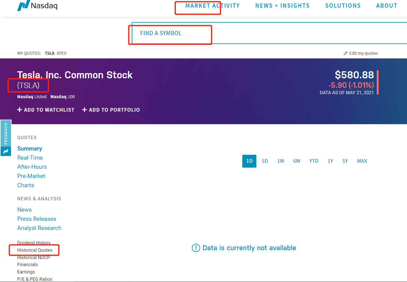Click the Nasdaq Listed label
The image size is (407, 282).
pyautogui.click(x=32, y=97)
